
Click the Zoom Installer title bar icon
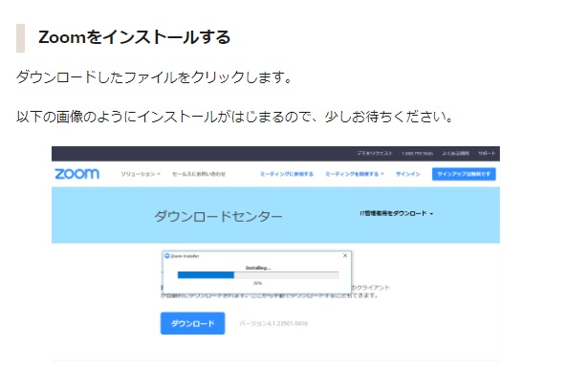(x=167, y=255)
